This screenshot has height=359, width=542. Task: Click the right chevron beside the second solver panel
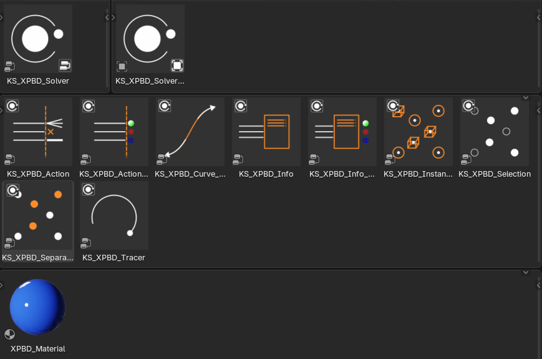113,17
